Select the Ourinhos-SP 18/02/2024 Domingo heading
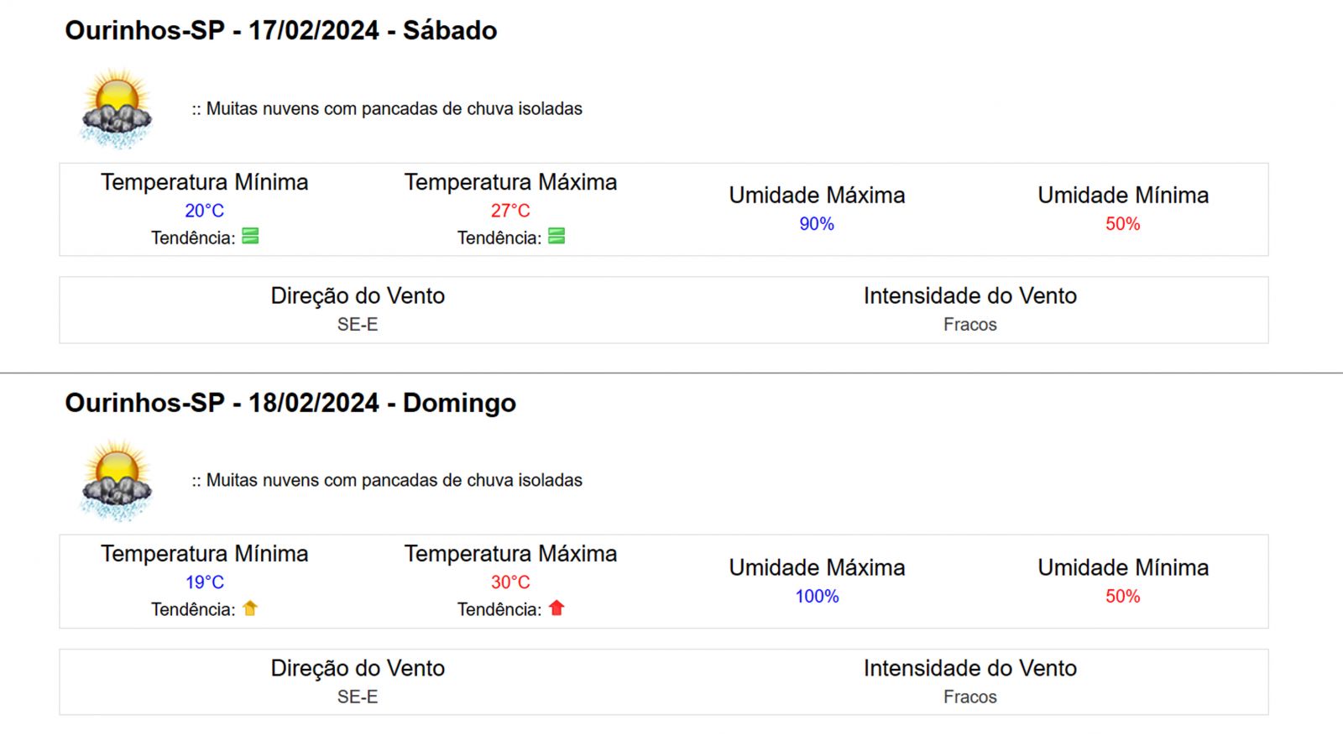Image resolution: width=1343 pixels, height=736 pixels. point(290,403)
